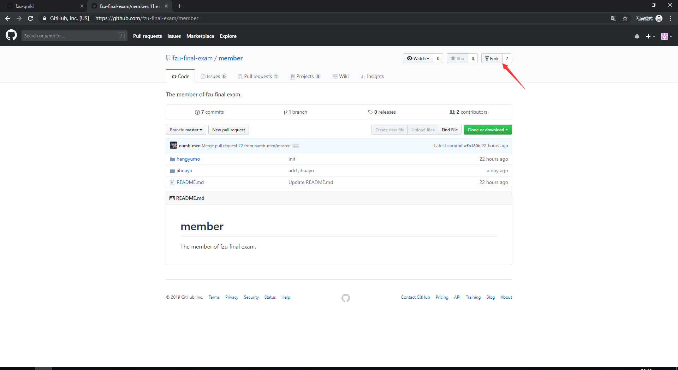Open Contact GitHub footer link
678x370 pixels.
pyautogui.click(x=415, y=297)
